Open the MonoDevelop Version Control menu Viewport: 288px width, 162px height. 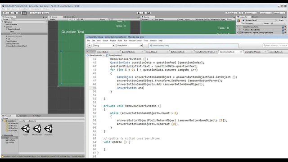[x=135, y=40]
